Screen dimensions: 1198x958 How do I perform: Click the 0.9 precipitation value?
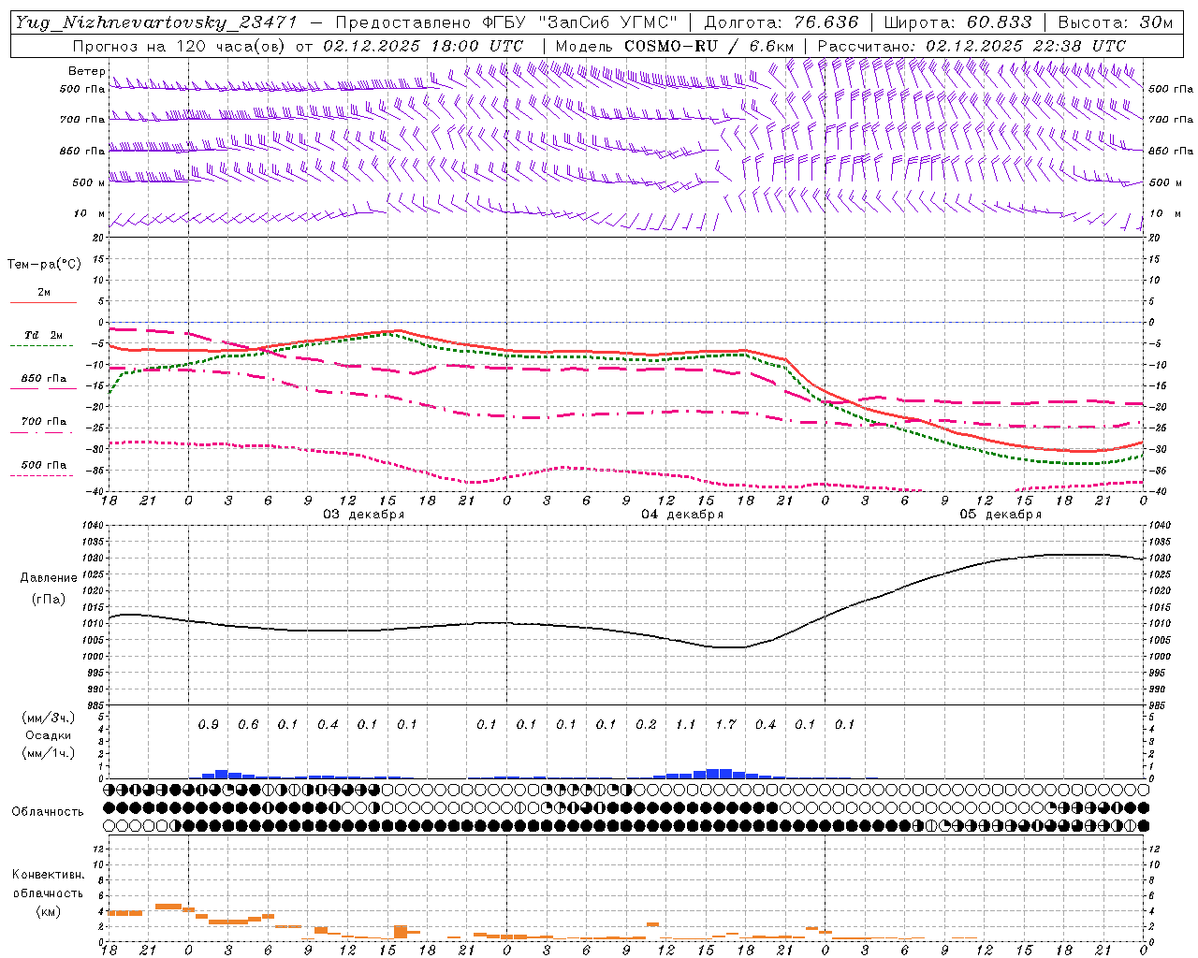(208, 724)
